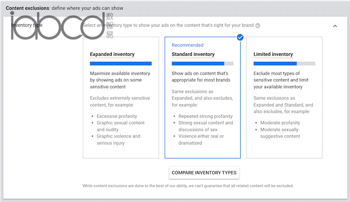
Task: Click the Expanded inventory full coverage bar
Action: point(121,63)
